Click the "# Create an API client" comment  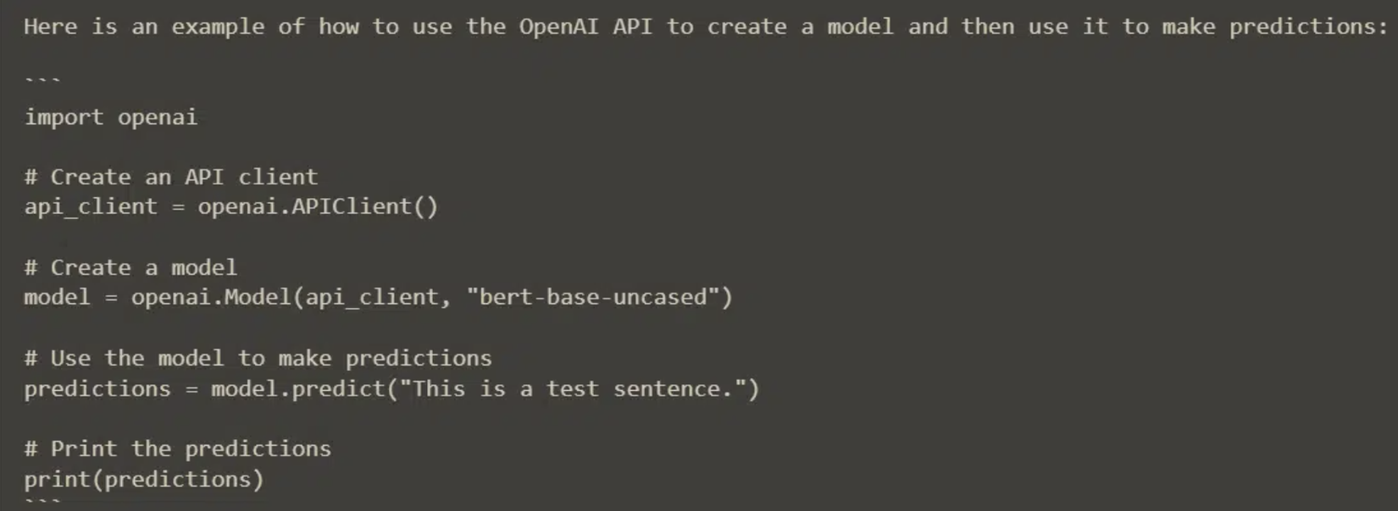point(171,177)
